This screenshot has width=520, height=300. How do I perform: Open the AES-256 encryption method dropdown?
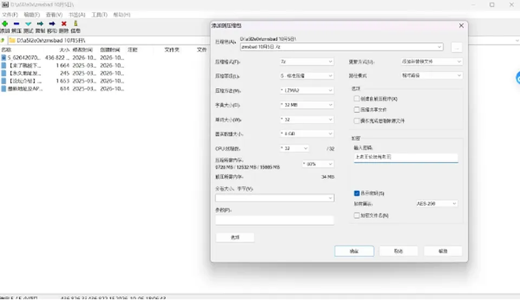tap(437, 204)
